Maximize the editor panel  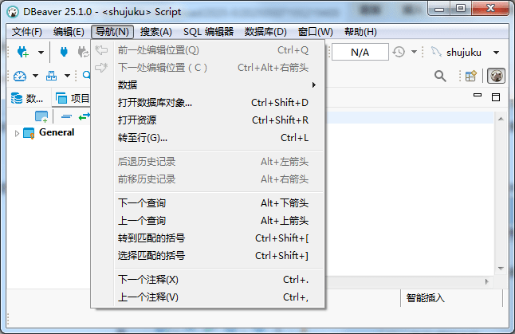click(x=496, y=97)
